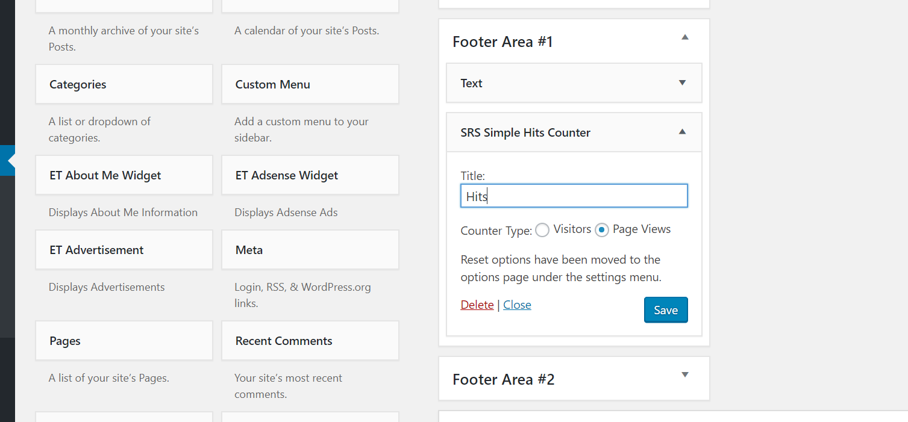Collapse the SRS Simple Hits Counter widget
This screenshot has width=908, height=422.
tap(682, 132)
